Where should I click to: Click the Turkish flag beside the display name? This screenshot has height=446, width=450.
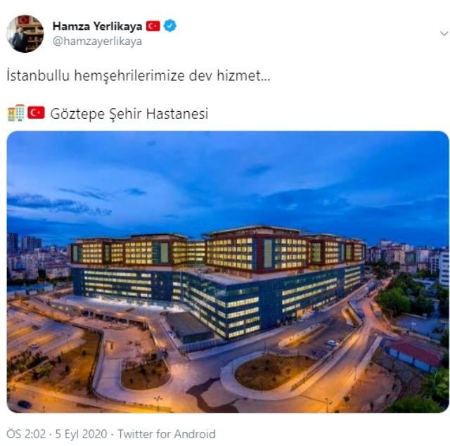[153, 26]
